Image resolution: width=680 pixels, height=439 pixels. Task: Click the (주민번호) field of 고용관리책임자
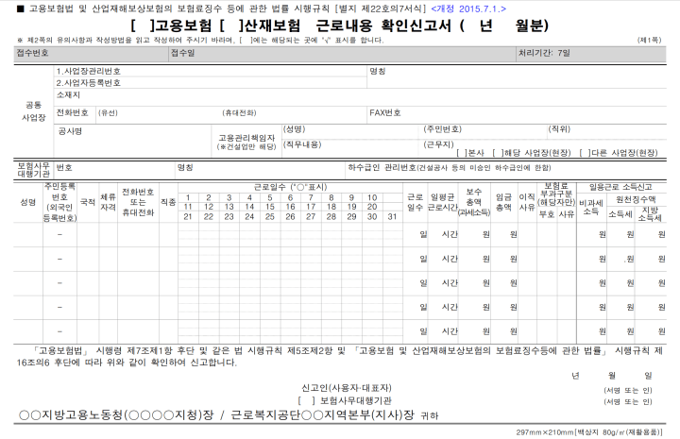click(484, 132)
